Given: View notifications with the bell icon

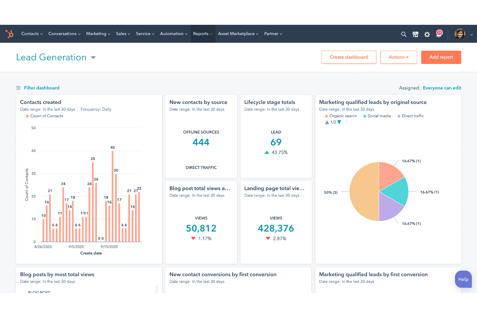Looking at the screenshot, I should (x=439, y=34).
